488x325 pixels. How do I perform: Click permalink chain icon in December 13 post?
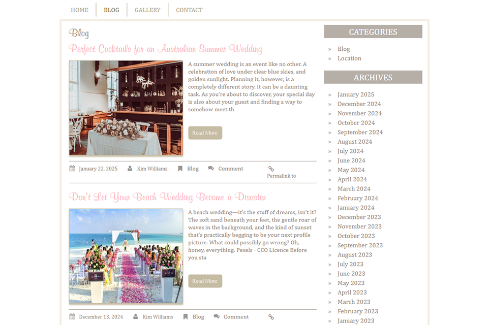click(x=271, y=316)
